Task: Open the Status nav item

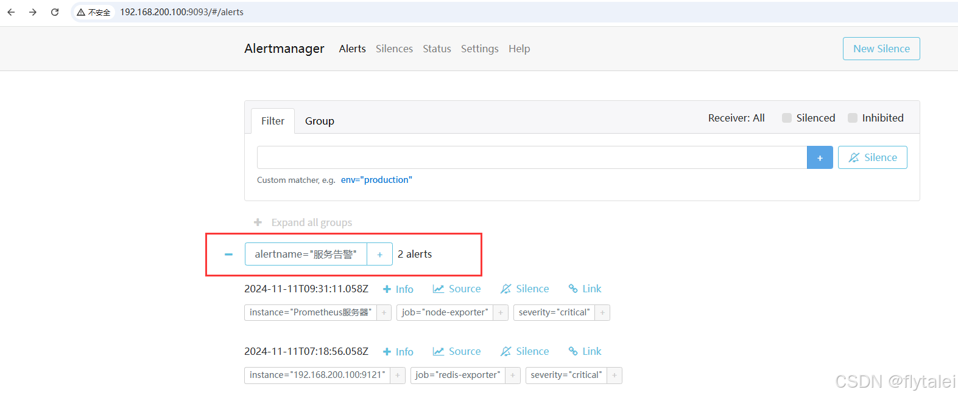Action: coord(437,49)
